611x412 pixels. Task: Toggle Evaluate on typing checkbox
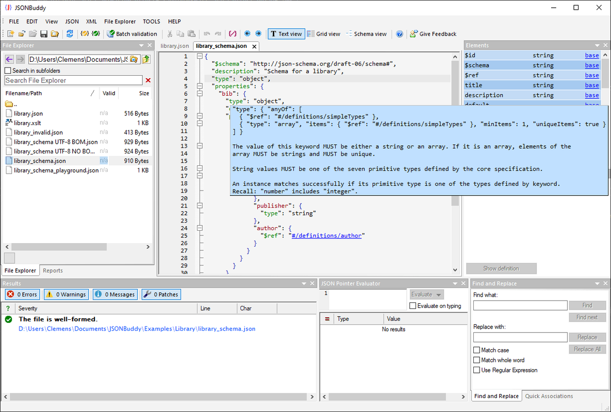[412, 306]
